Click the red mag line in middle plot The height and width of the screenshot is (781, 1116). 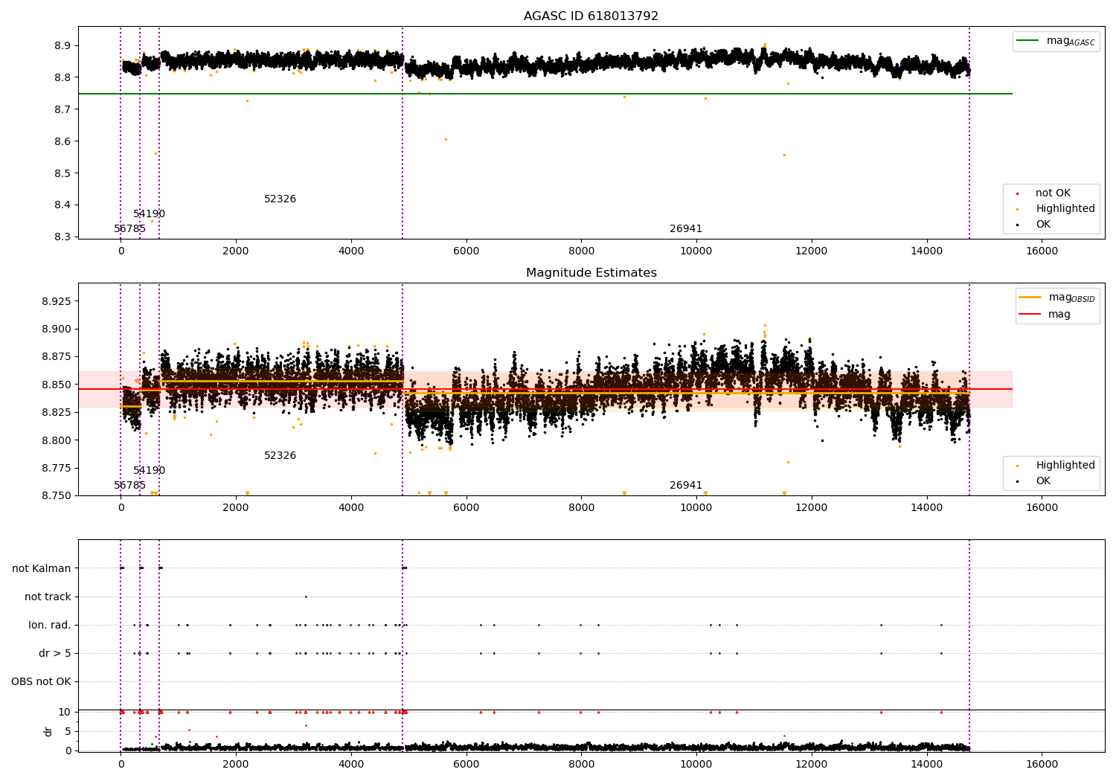(545, 389)
